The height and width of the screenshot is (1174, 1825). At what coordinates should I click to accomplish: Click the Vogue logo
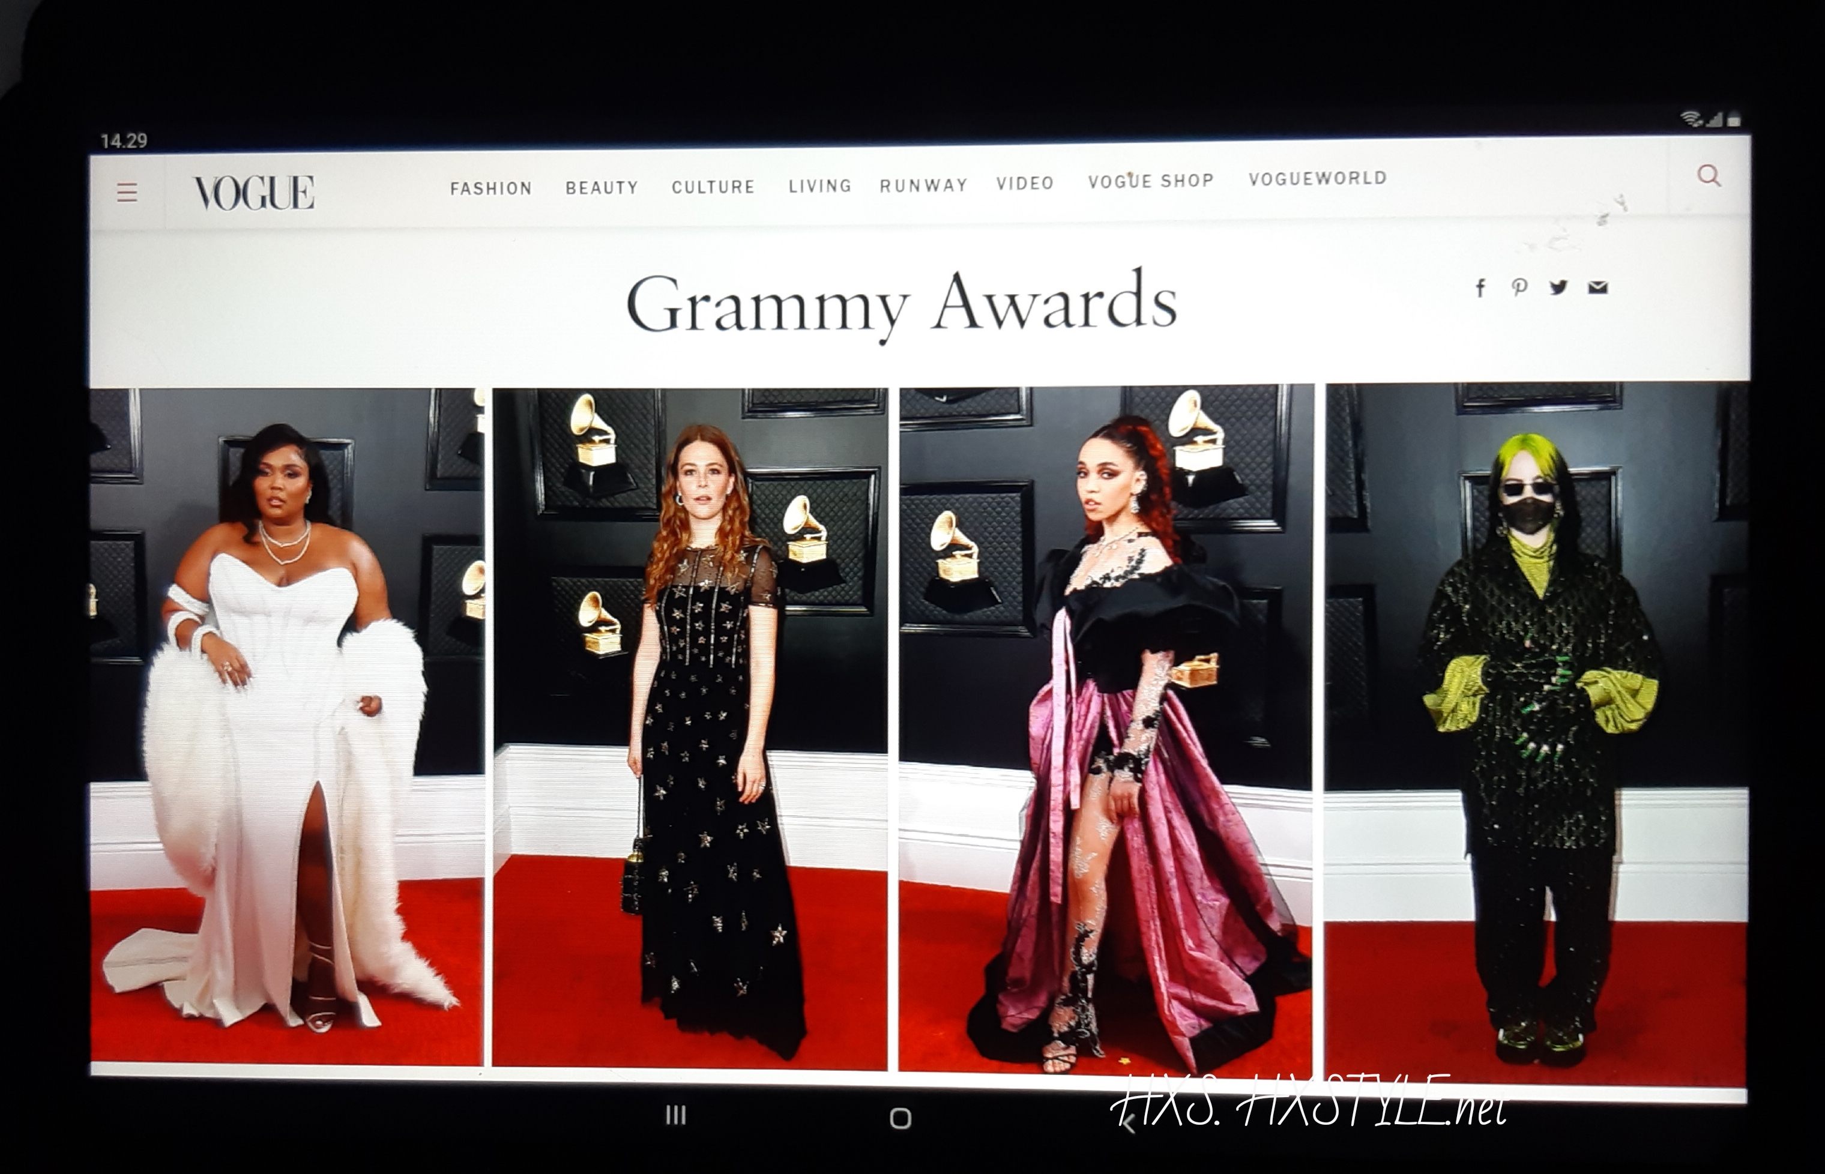coord(254,192)
